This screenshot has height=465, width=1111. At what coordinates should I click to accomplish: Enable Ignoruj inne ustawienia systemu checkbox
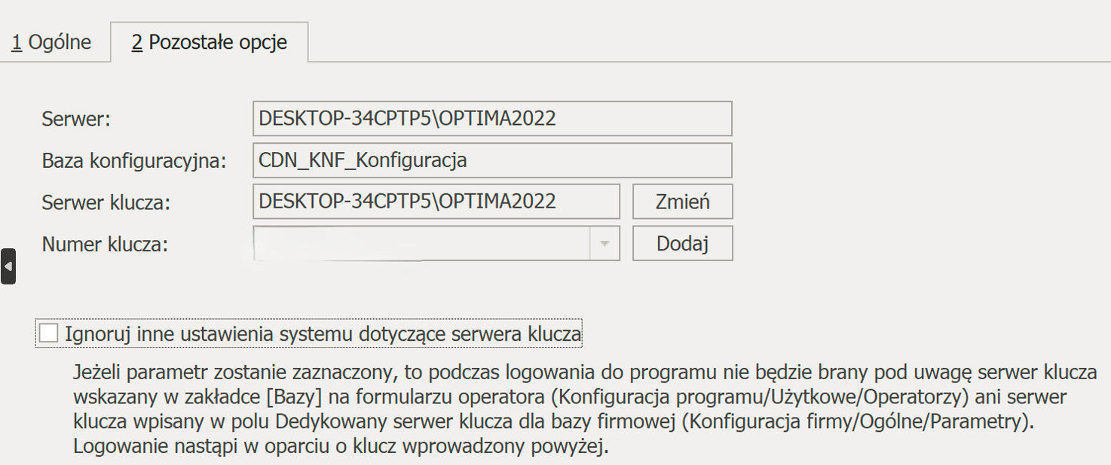point(49,333)
